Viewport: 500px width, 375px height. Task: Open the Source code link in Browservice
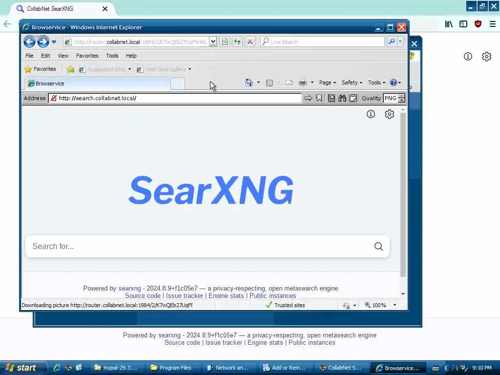coord(143,295)
